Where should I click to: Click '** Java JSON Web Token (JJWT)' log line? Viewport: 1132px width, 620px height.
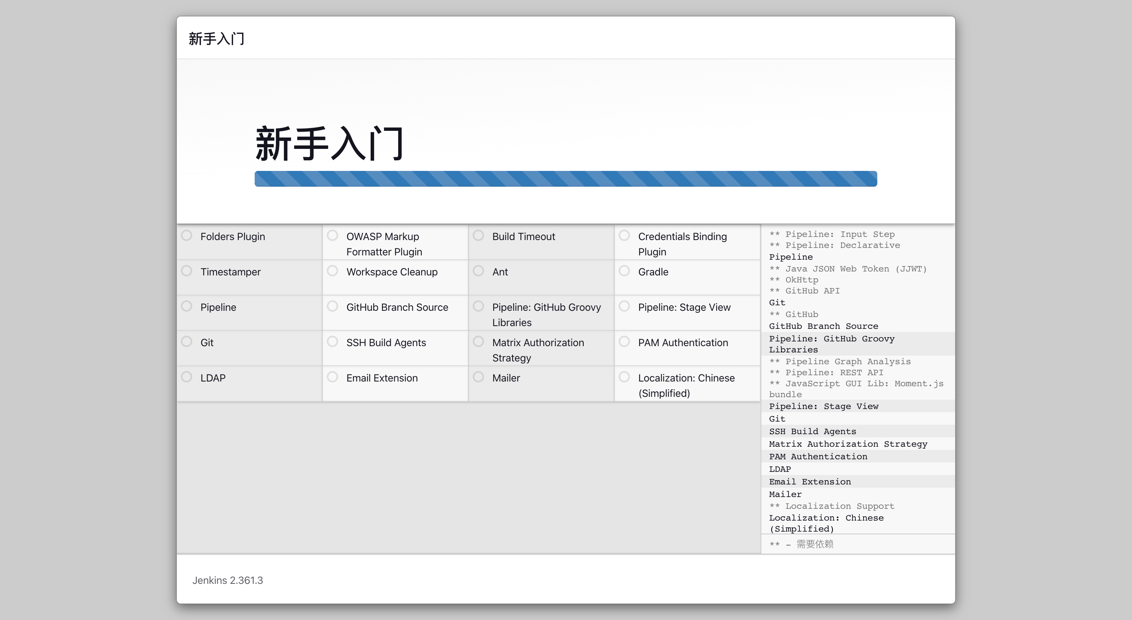[848, 269]
